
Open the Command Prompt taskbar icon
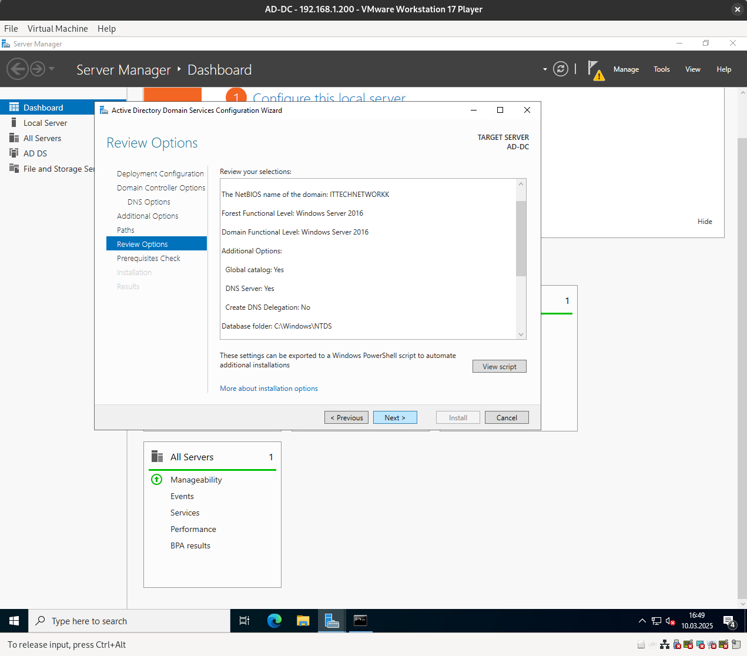coord(360,621)
